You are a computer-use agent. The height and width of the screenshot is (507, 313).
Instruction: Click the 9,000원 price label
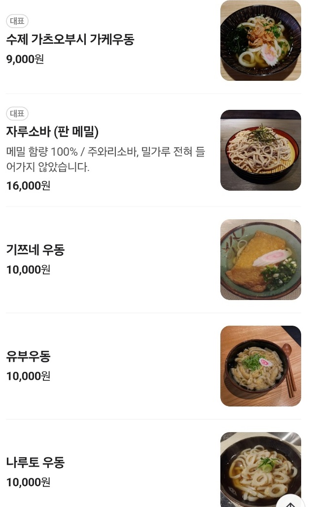(25, 58)
